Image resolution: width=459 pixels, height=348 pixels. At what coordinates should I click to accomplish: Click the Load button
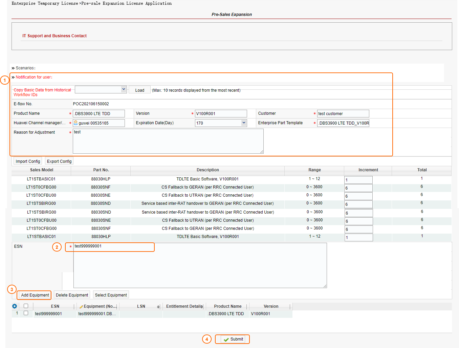coord(139,89)
